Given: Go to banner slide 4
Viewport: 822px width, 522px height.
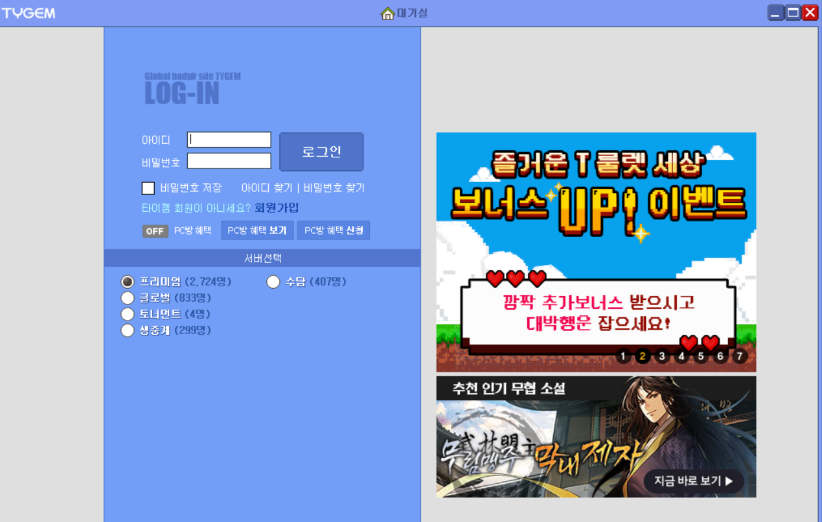Looking at the screenshot, I should [x=681, y=356].
